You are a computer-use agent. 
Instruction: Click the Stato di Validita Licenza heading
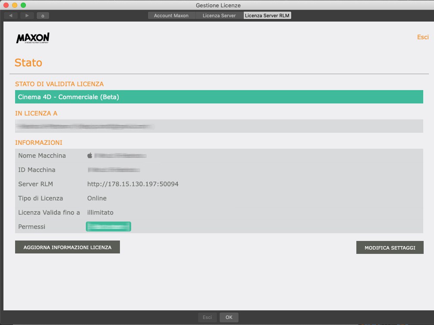pos(59,84)
